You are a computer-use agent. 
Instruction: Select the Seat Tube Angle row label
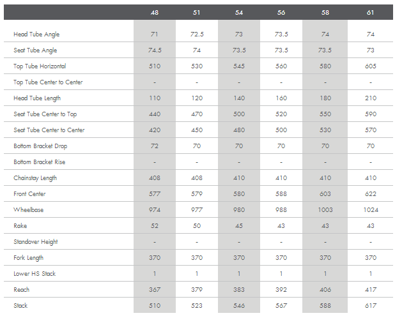pos(36,50)
